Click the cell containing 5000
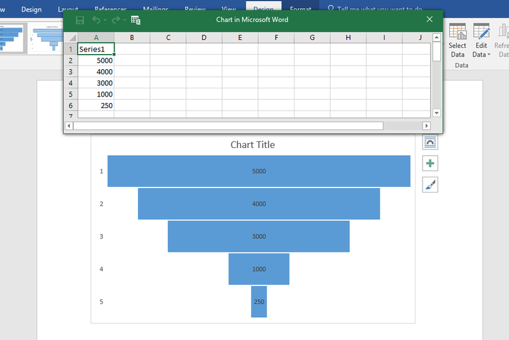This screenshot has width=509, height=340. 96,60
